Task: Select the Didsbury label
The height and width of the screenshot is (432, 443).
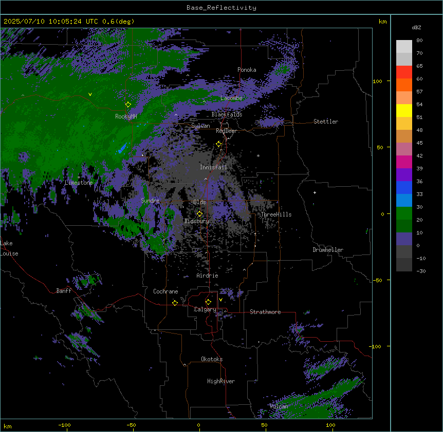Action: [x=196, y=221]
